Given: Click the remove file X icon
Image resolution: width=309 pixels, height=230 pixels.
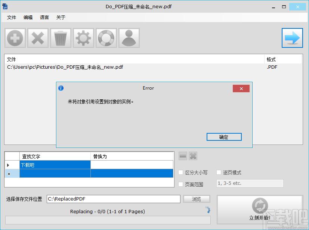Looking at the screenshot, I should (x=38, y=38).
